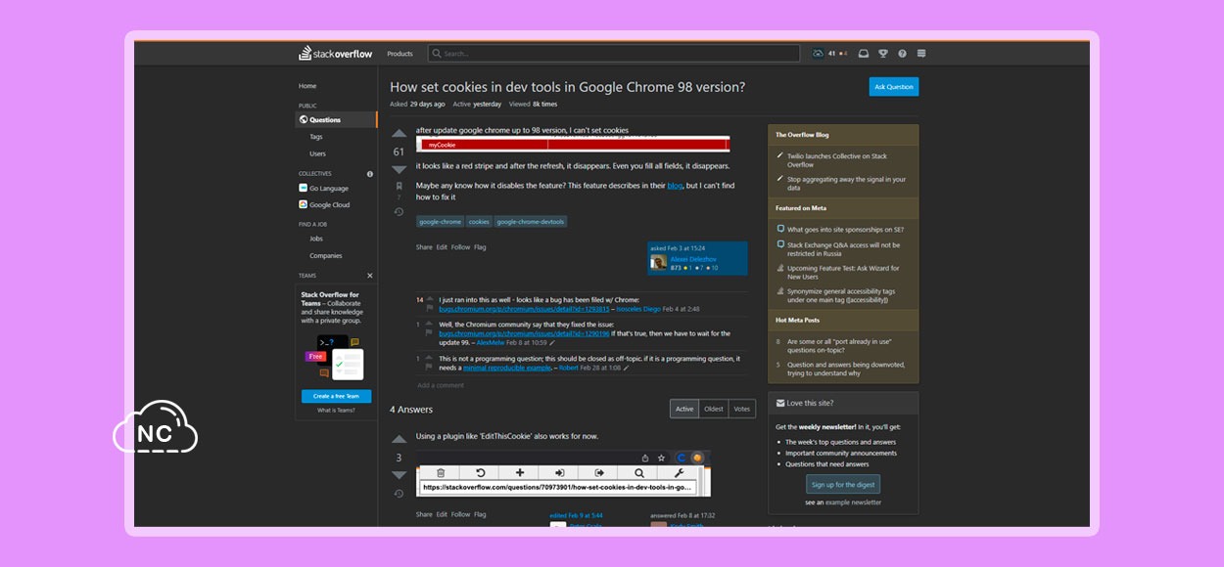Bookmark the question

(399, 186)
